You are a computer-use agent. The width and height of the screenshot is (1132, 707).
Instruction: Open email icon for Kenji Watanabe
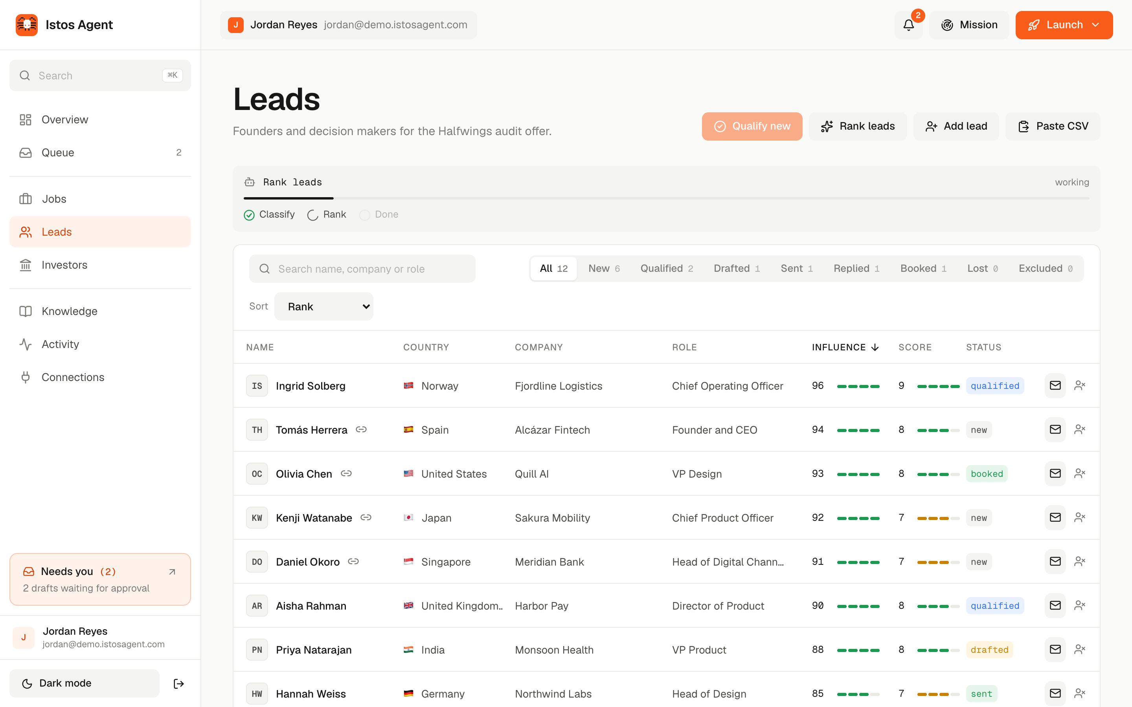tap(1055, 517)
